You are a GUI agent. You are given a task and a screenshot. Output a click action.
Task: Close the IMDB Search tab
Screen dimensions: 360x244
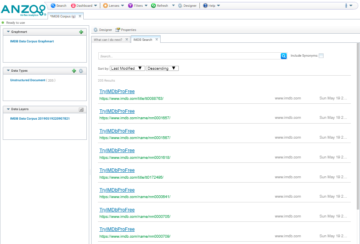(157, 40)
